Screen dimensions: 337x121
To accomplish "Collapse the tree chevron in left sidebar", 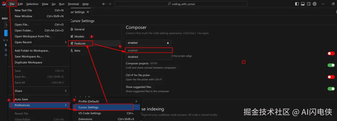I will pos(4,40).
